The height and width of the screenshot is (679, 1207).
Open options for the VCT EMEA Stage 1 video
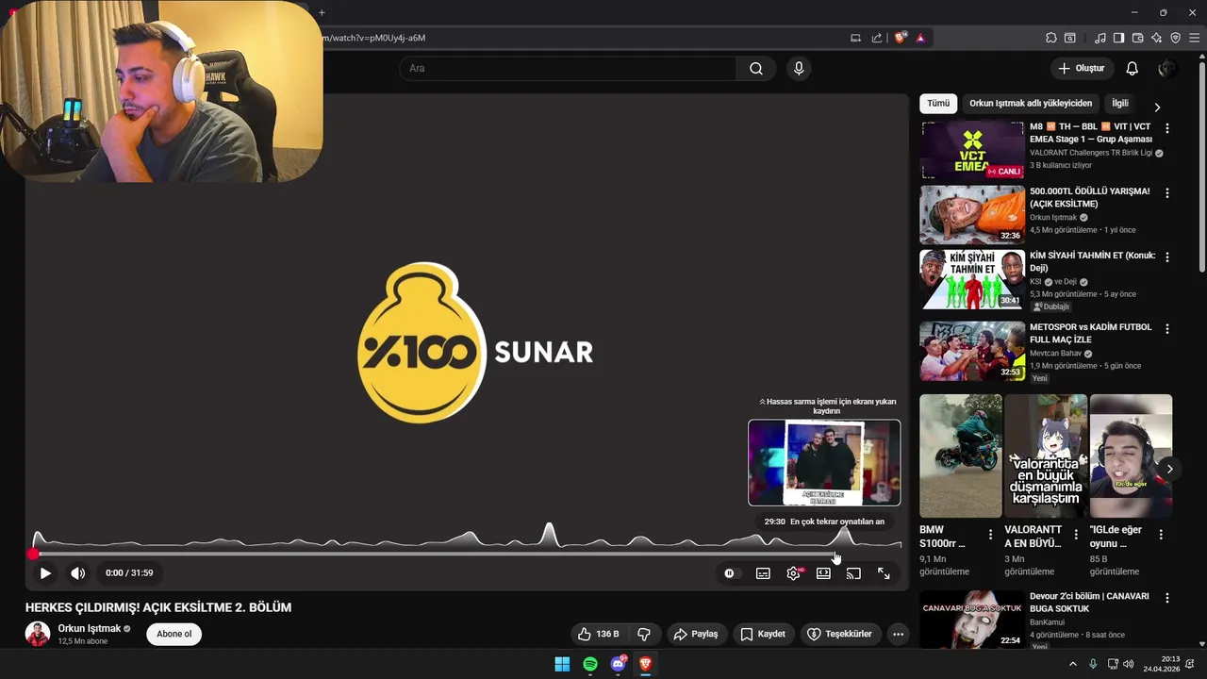(1167, 128)
